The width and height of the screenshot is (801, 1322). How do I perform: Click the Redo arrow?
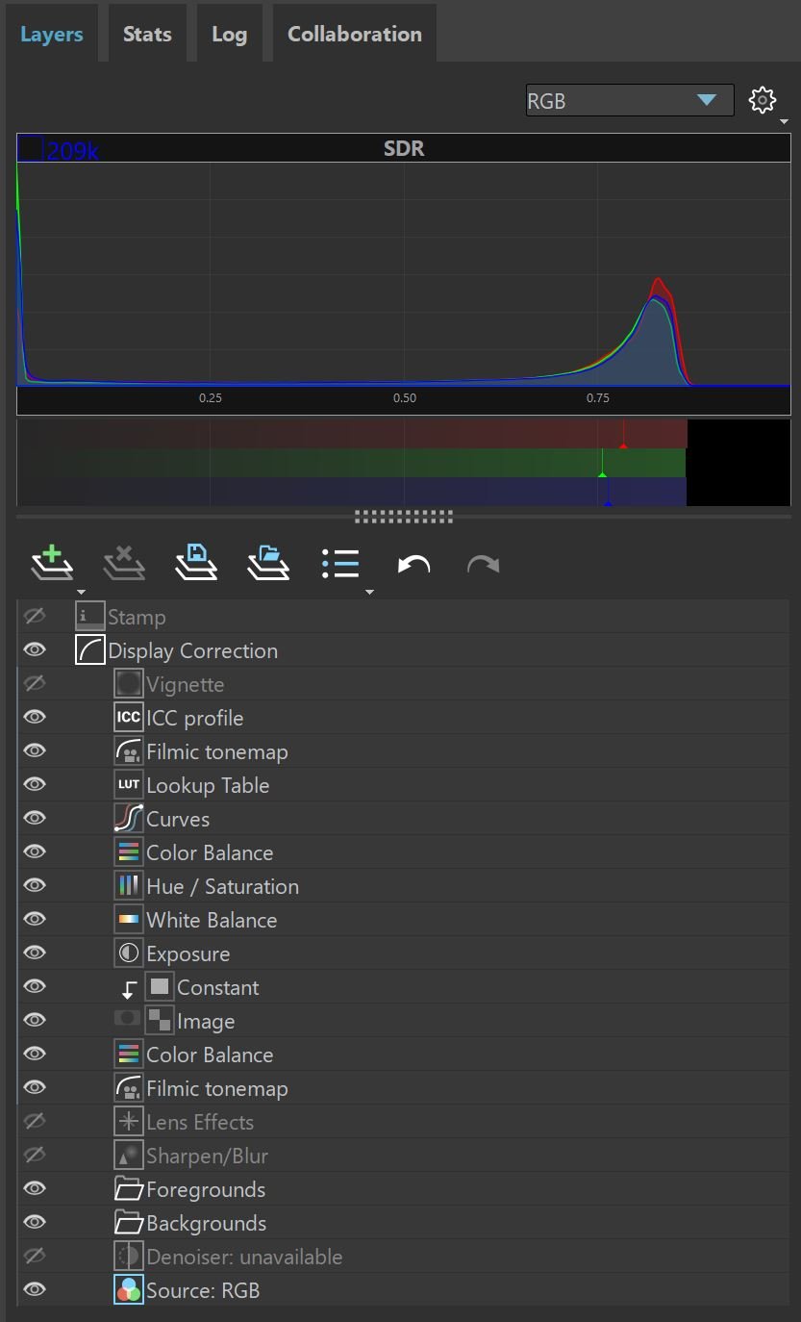click(x=483, y=564)
